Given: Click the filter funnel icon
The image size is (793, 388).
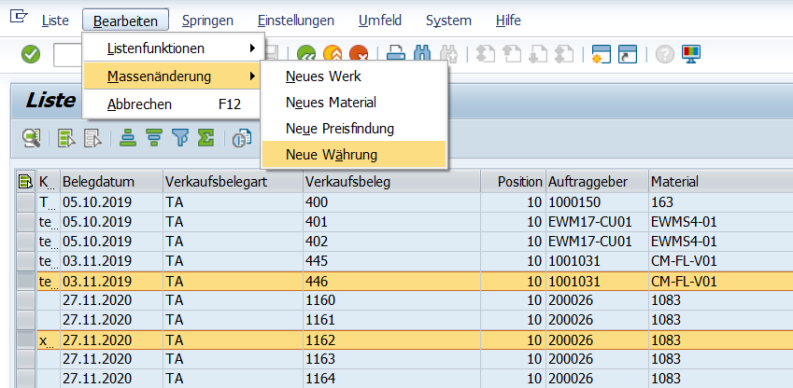Looking at the screenshot, I should (180, 137).
